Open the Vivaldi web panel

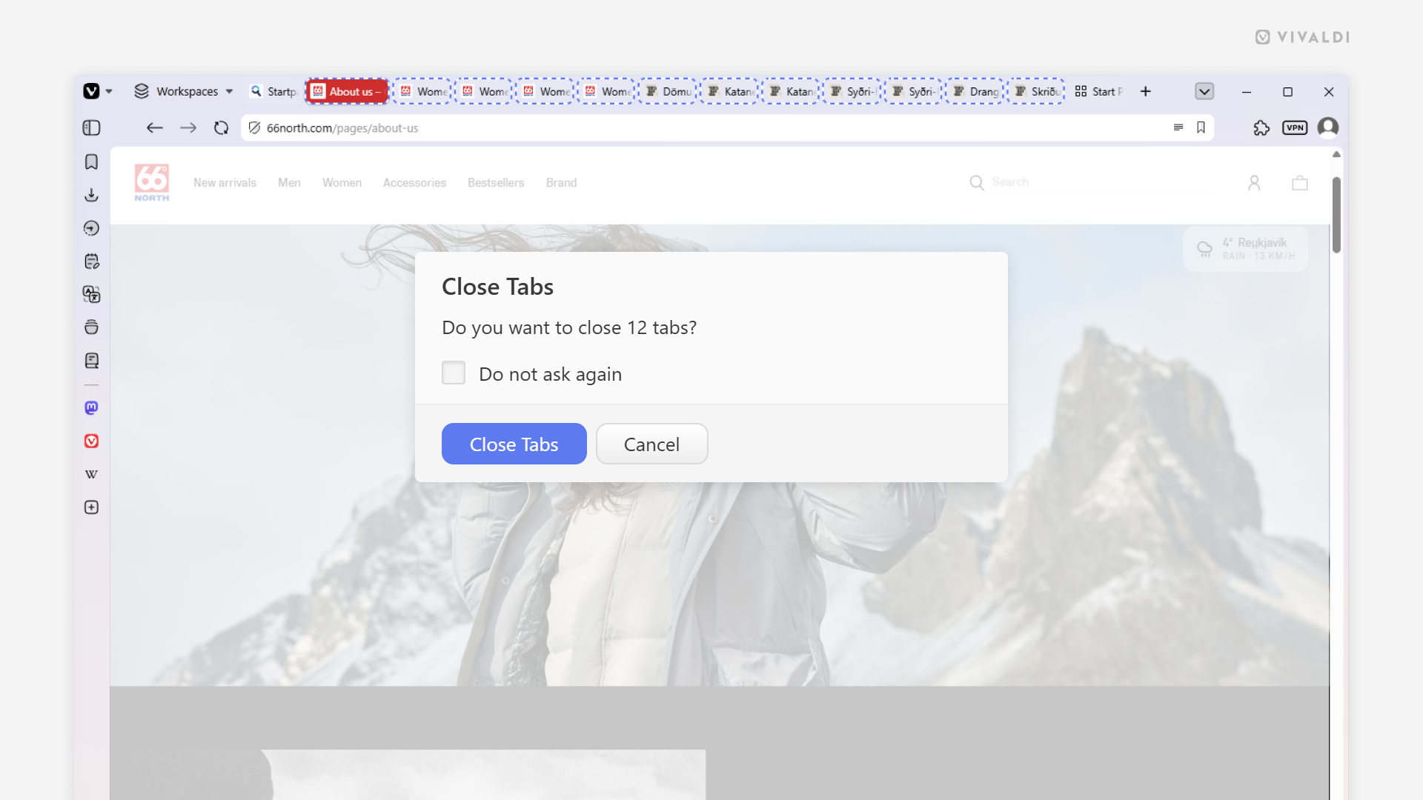[x=91, y=441]
